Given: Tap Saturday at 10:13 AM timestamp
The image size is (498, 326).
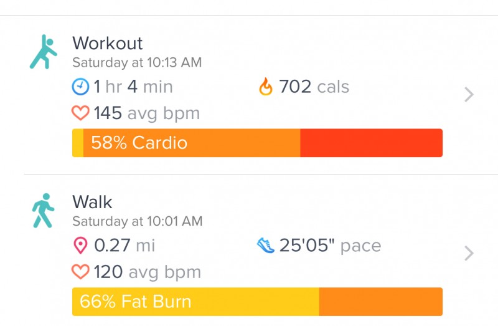Looking at the screenshot, I should pyautogui.click(x=137, y=63).
